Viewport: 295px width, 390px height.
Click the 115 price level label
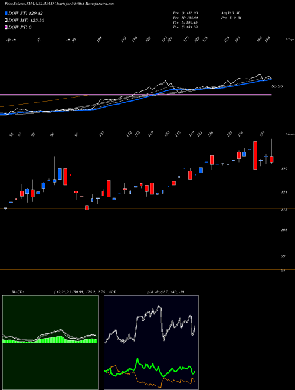point(284,210)
